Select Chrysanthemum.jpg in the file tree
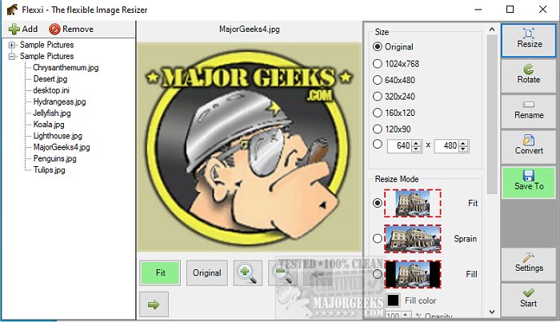This screenshot has height=322, width=560. tap(66, 68)
